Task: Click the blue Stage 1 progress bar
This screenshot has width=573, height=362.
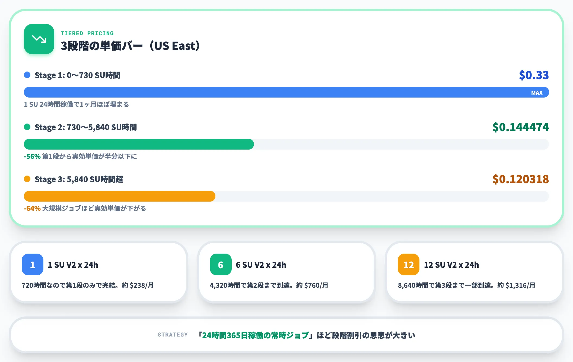Action: click(286, 92)
